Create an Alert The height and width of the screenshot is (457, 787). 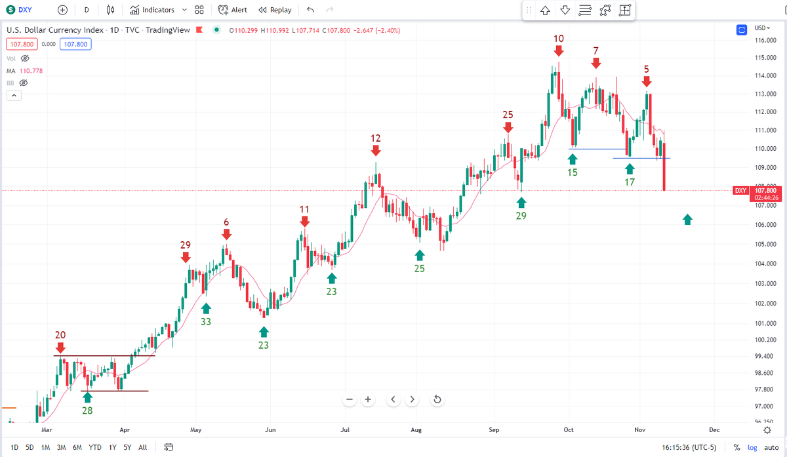(233, 10)
